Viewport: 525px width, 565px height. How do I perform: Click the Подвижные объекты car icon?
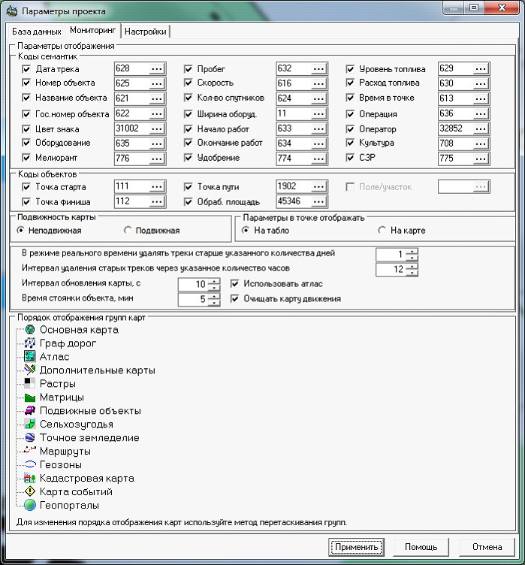30,411
